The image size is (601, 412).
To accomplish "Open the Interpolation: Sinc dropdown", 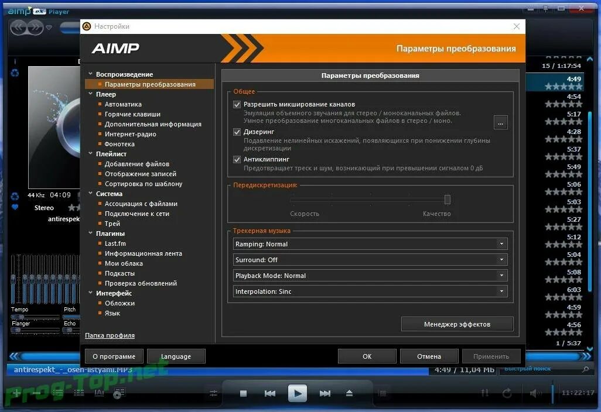I will coord(370,291).
